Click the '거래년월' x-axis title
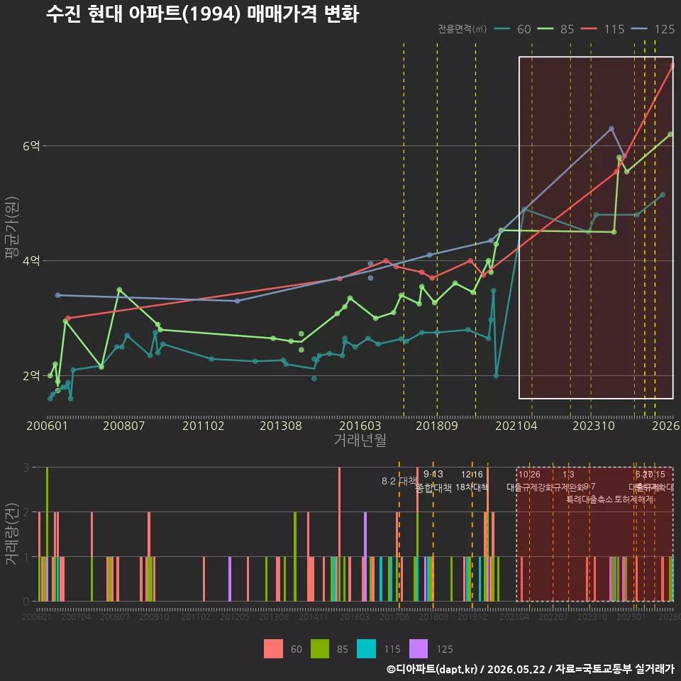The width and height of the screenshot is (681, 681). 360,440
